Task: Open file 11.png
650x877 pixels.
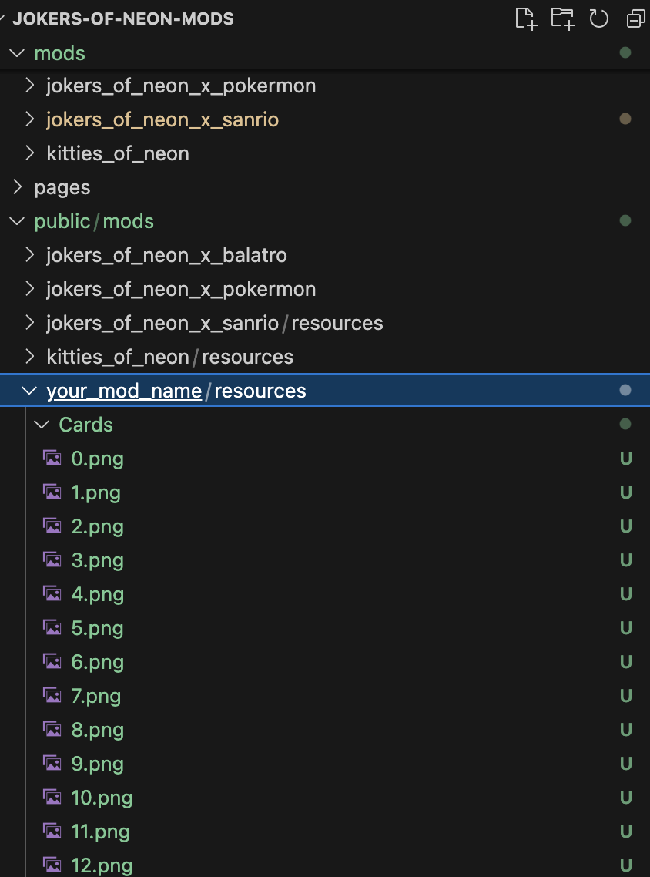Action: [101, 832]
